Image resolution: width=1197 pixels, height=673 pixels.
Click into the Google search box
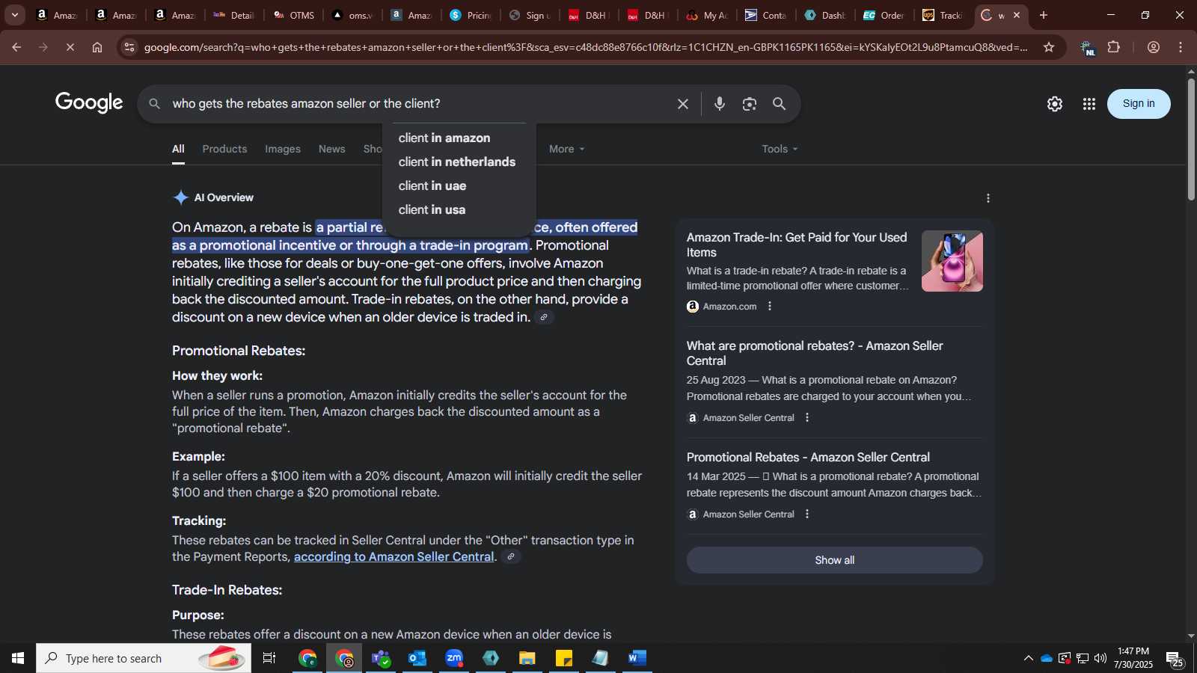(419, 104)
